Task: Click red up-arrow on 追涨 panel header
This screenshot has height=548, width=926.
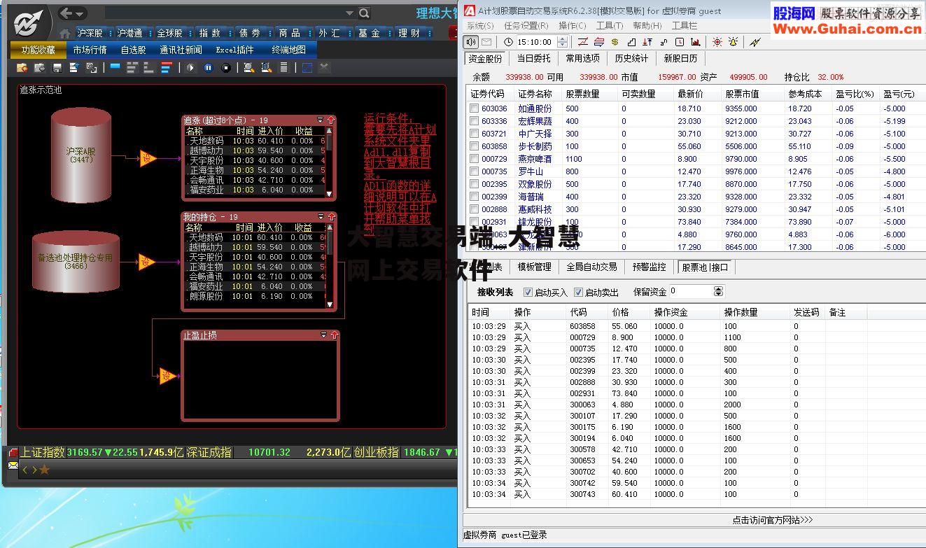Action: click(x=331, y=120)
